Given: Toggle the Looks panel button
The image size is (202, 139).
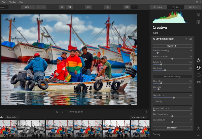Looking at the screenshot, I should pos(4,7).
